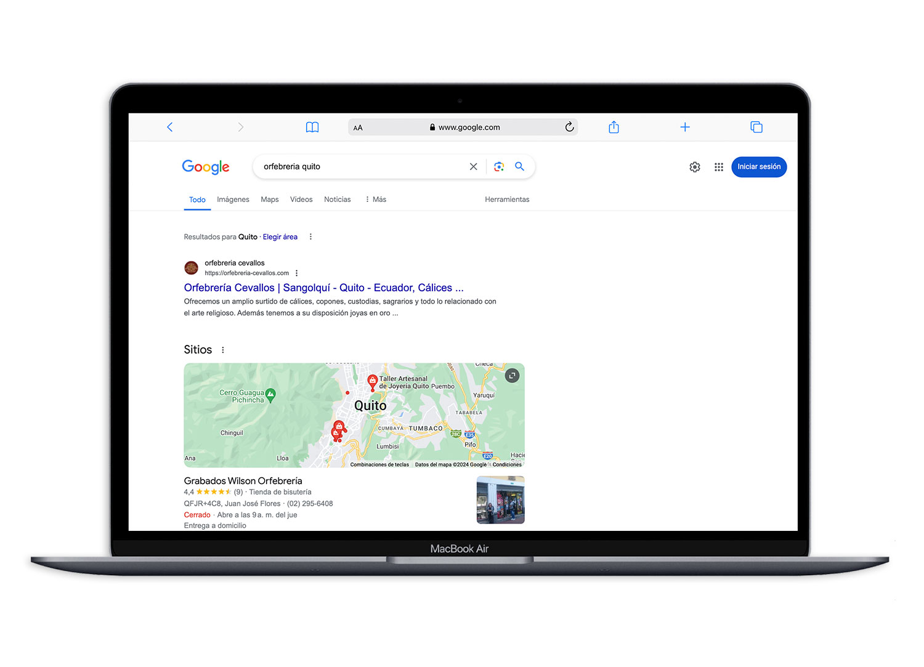924x667 pixels.
Task: Click the Quito label on the map
Action: pyautogui.click(x=370, y=406)
